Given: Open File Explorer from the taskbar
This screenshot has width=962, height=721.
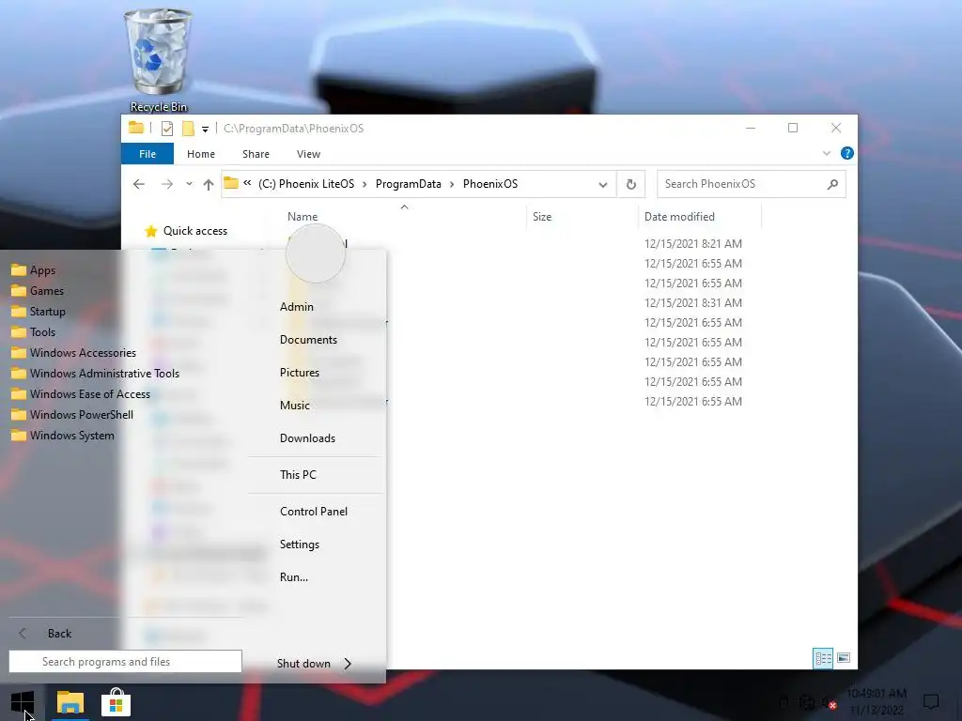Looking at the screenshot, I should (x=70, y=702).
